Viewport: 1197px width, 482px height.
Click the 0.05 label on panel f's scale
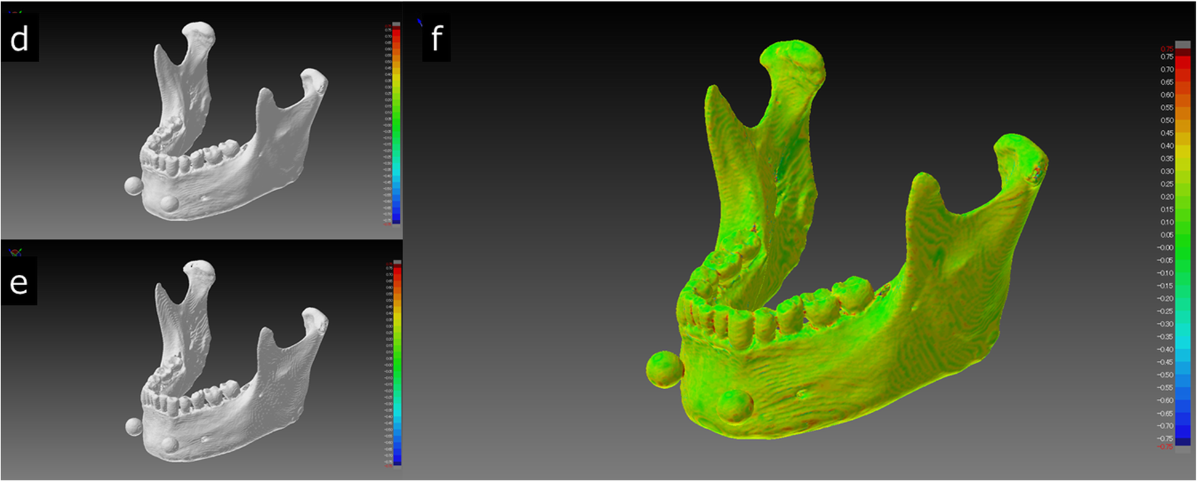tap(1167, 235)
